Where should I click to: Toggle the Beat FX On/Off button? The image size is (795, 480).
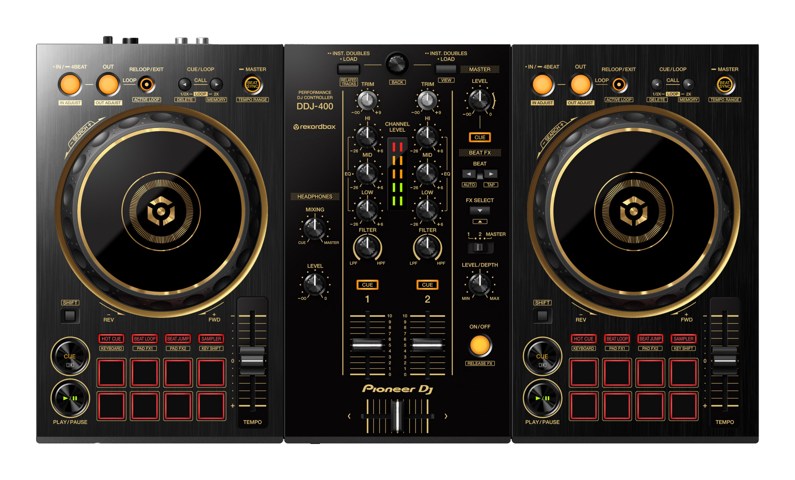[x=480, y=345]
